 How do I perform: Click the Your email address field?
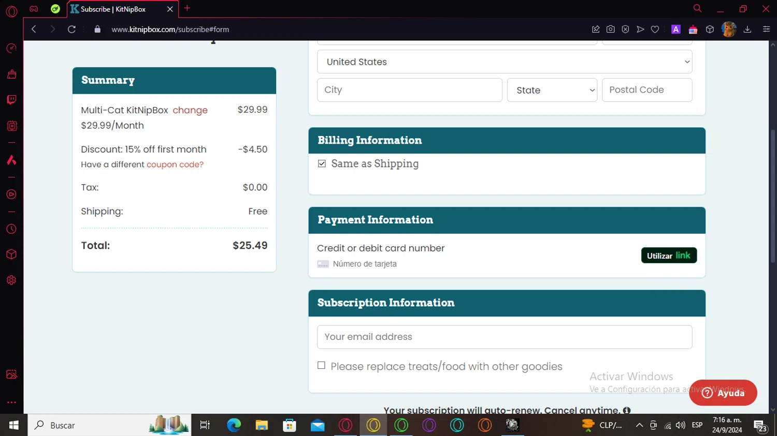tap(505, 337)
